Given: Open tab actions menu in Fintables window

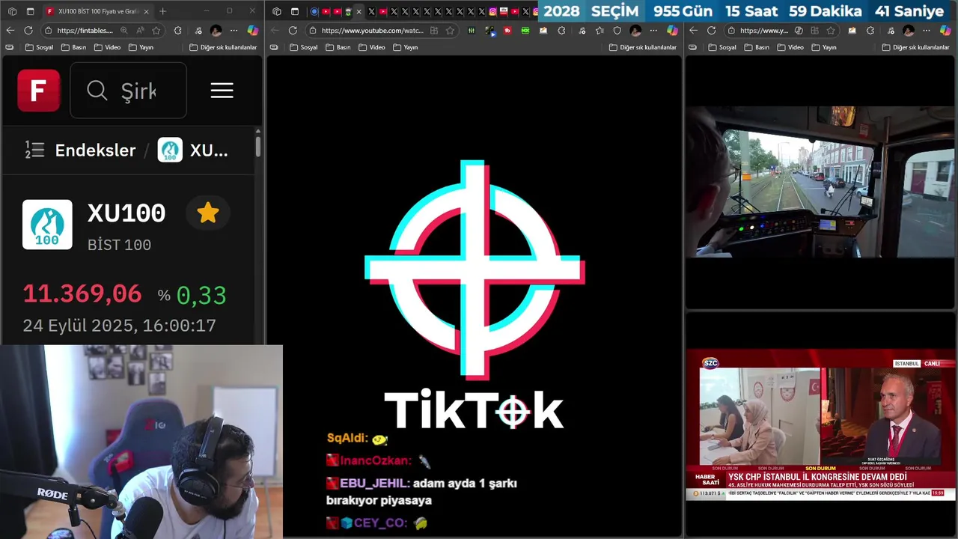Looking at the screenshot, I should pos(30,11).
